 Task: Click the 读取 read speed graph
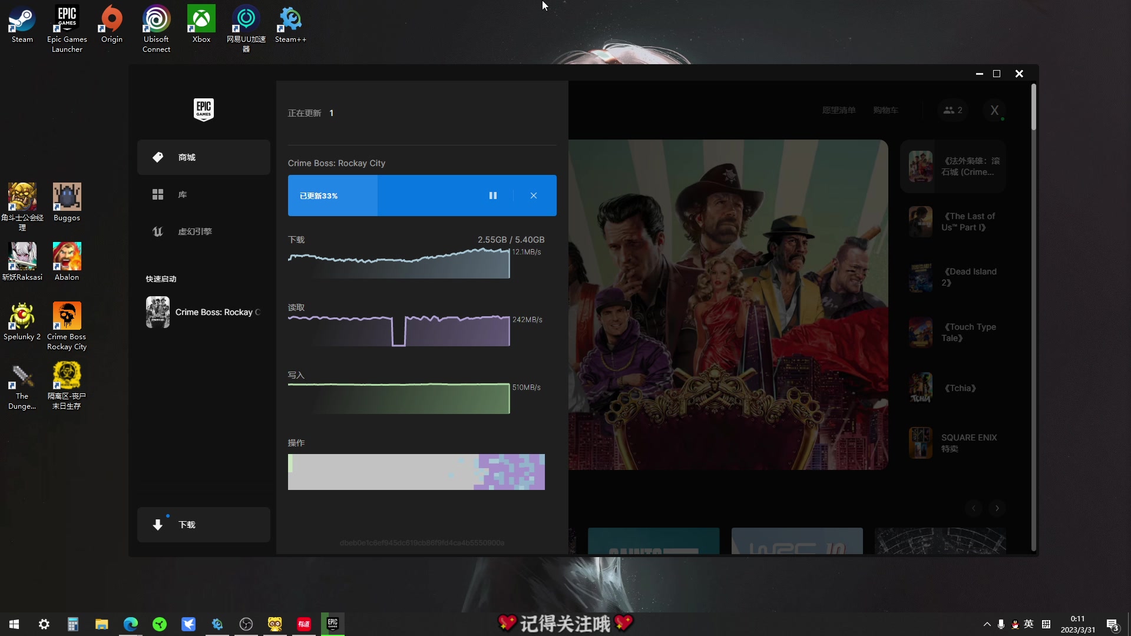point(399,330)
